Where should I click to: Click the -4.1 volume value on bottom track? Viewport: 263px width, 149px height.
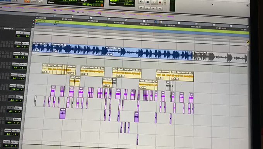tap(6, 146)
